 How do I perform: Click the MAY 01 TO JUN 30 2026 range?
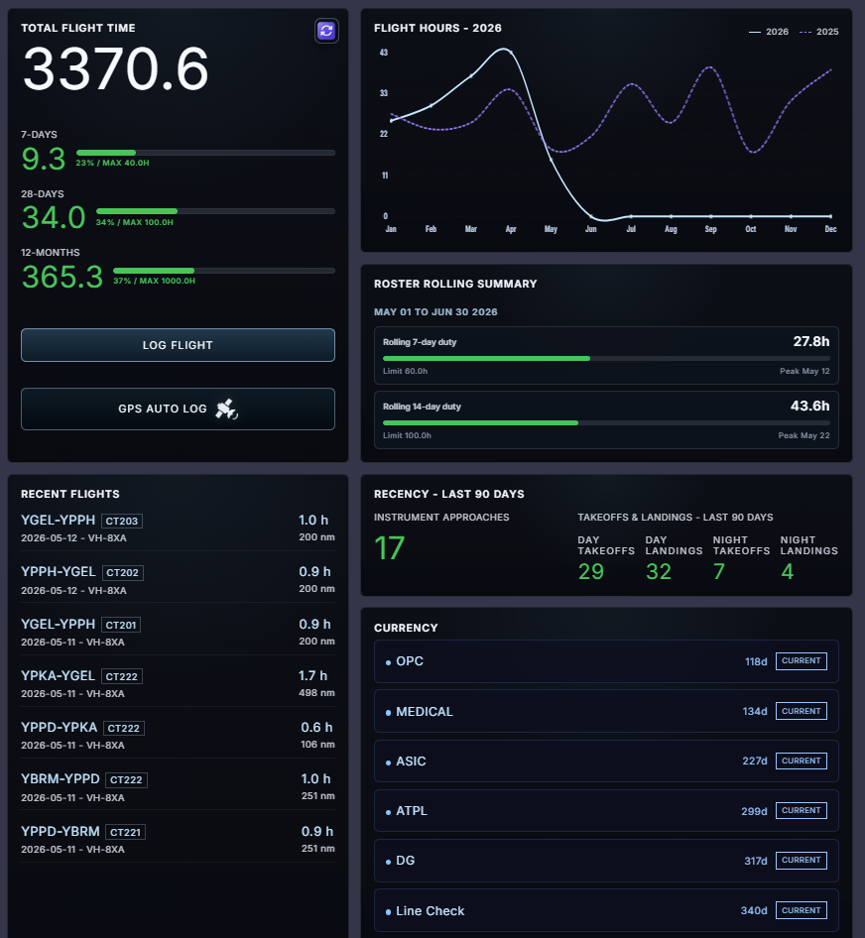pos(435,312)
